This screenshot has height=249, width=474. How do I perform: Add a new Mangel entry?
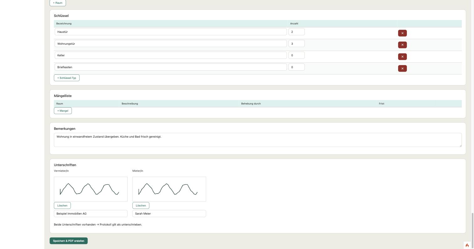tap(63, 111)
